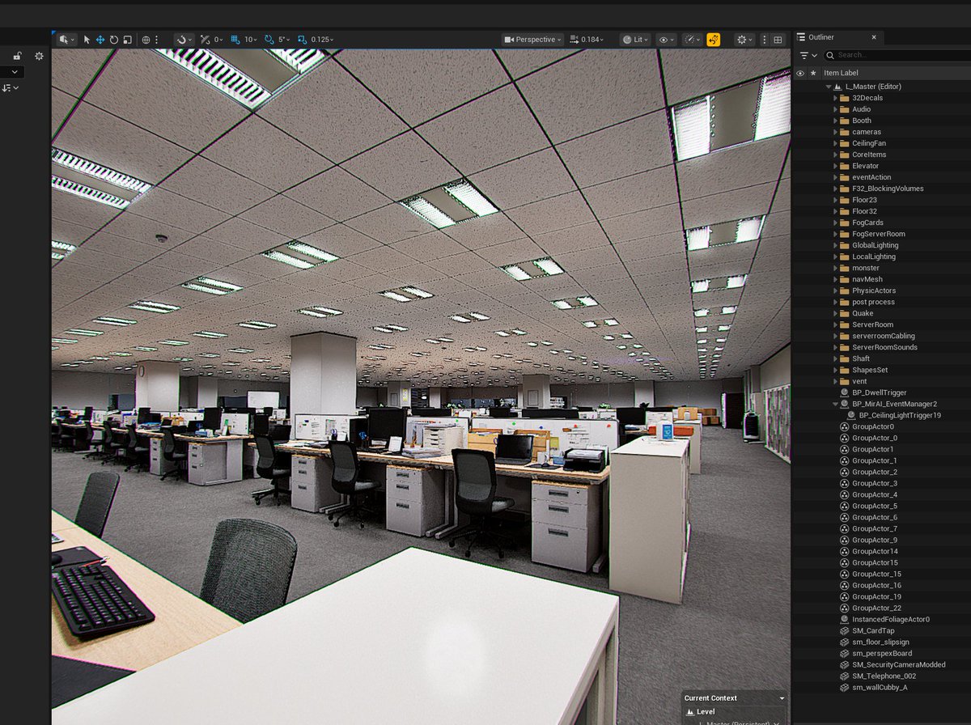This screenshot has height=725, width=971.
Task: Expand the Booth folder
Action: (836, 121)
